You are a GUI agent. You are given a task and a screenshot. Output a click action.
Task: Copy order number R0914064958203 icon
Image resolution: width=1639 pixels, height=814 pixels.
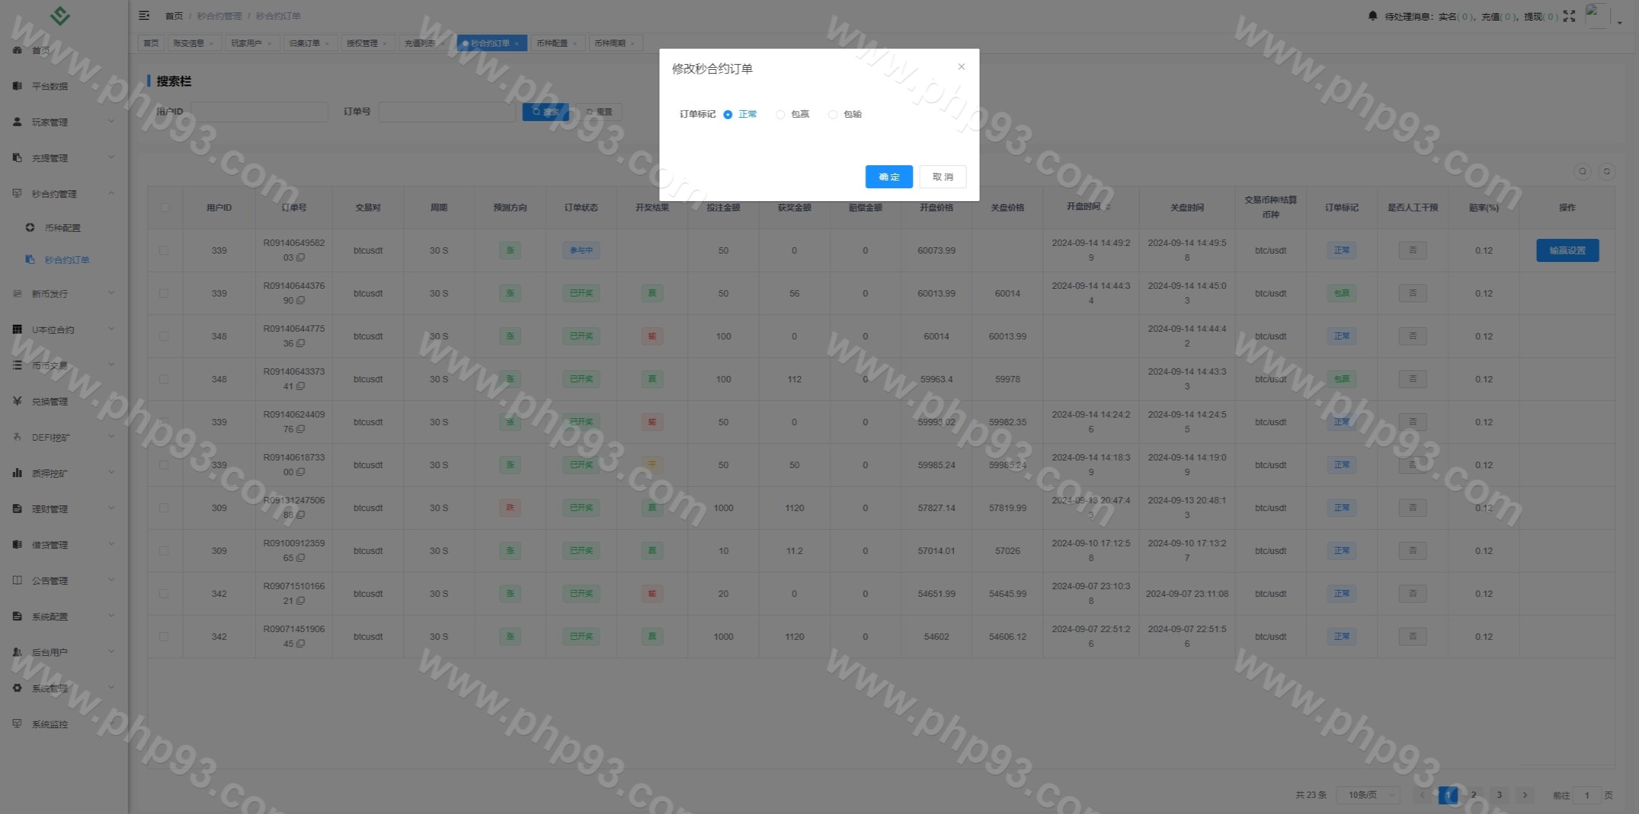pyautogui.click(x=301, y=257)
